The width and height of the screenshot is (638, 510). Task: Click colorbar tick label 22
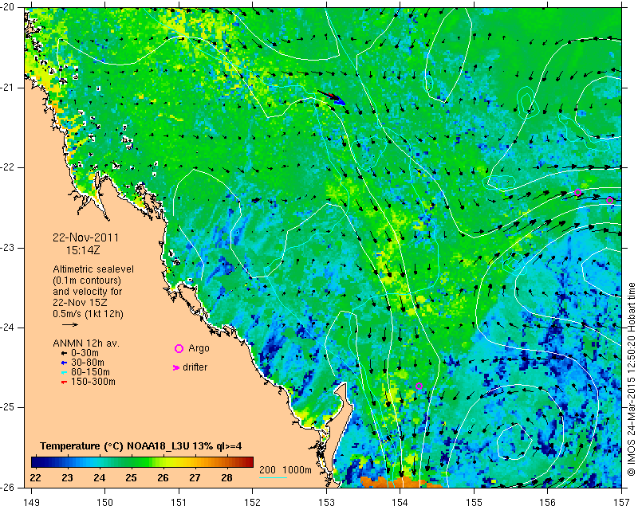click(x=36, y=477)
